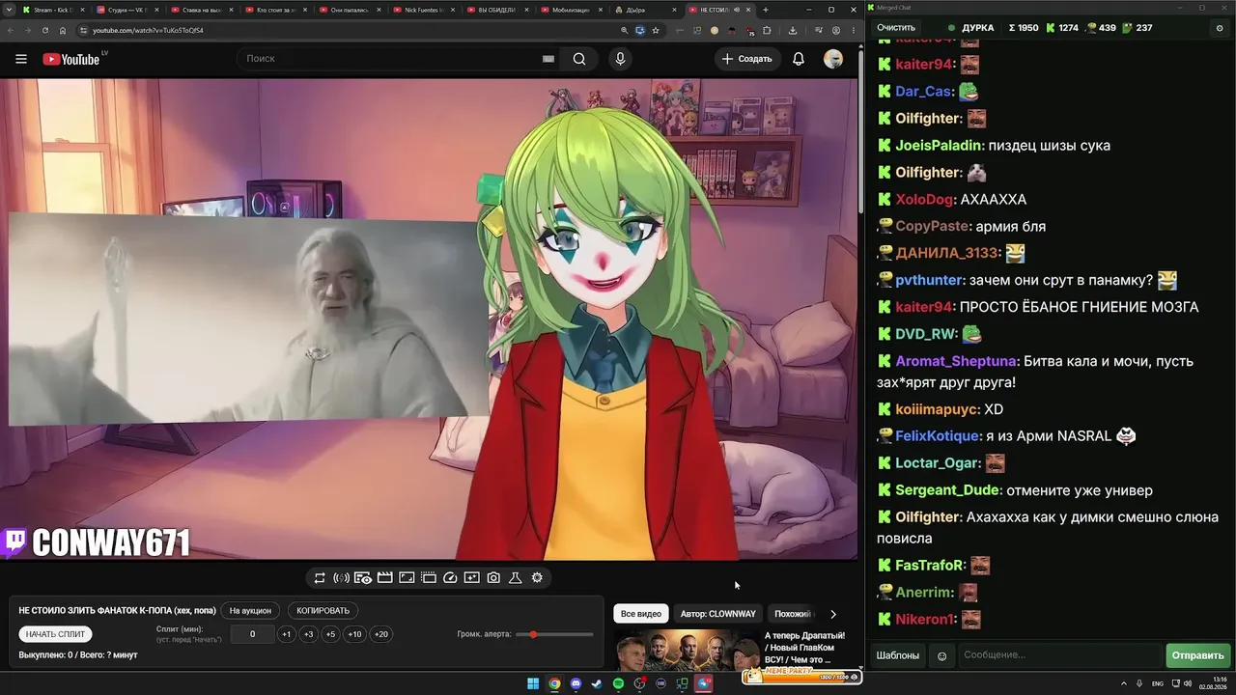Click the dashed-frame icon under the video
This screenshot has height=695, width=1236.
point(429,578)
